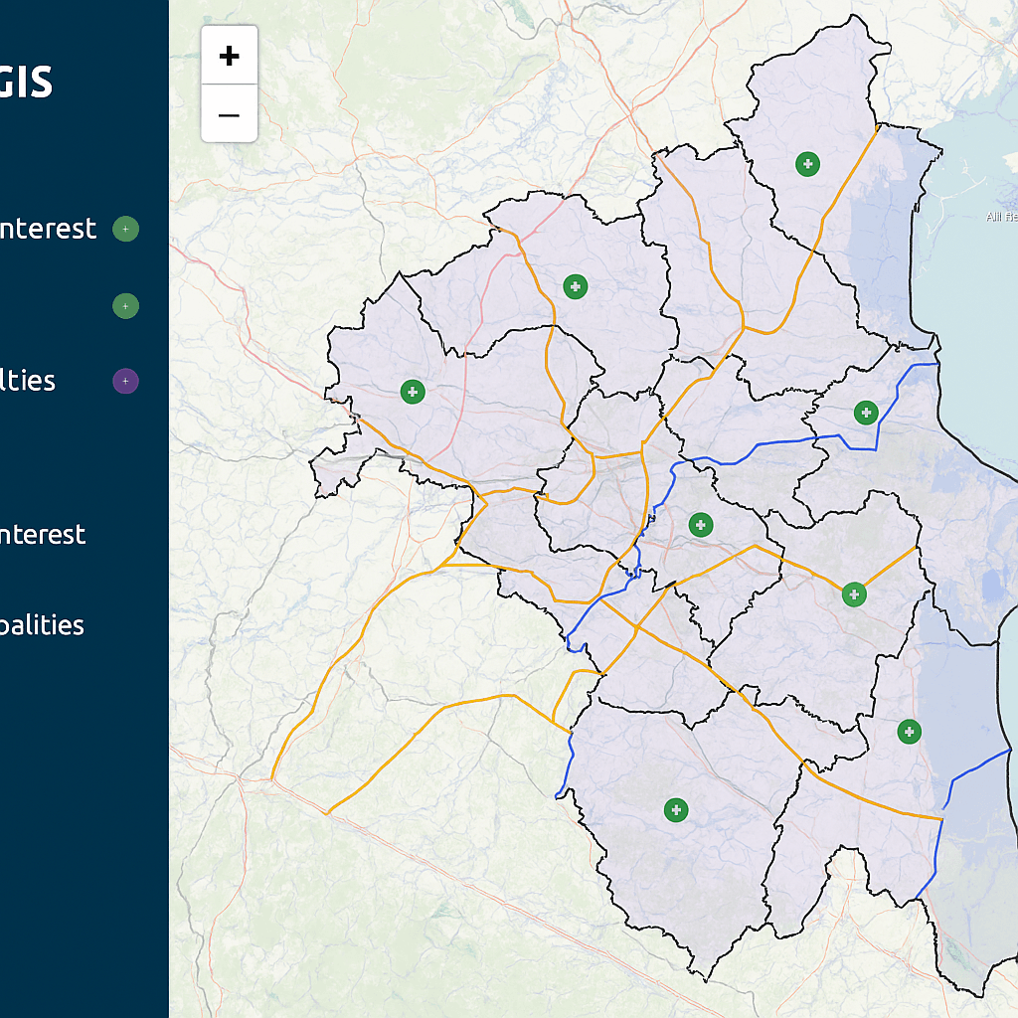Select green marker at orange road junction
The width and height of the screenshot is (1018, 1018).
(854, 594)
